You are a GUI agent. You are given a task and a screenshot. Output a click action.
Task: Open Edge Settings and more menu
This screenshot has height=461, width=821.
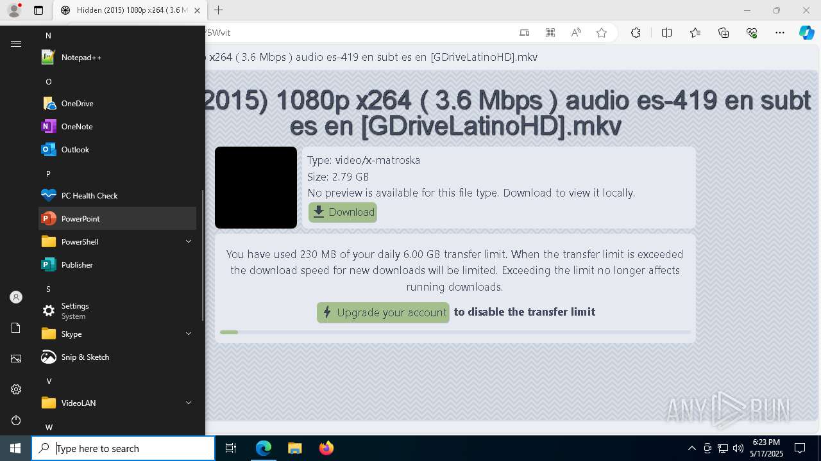coord(780,33)
